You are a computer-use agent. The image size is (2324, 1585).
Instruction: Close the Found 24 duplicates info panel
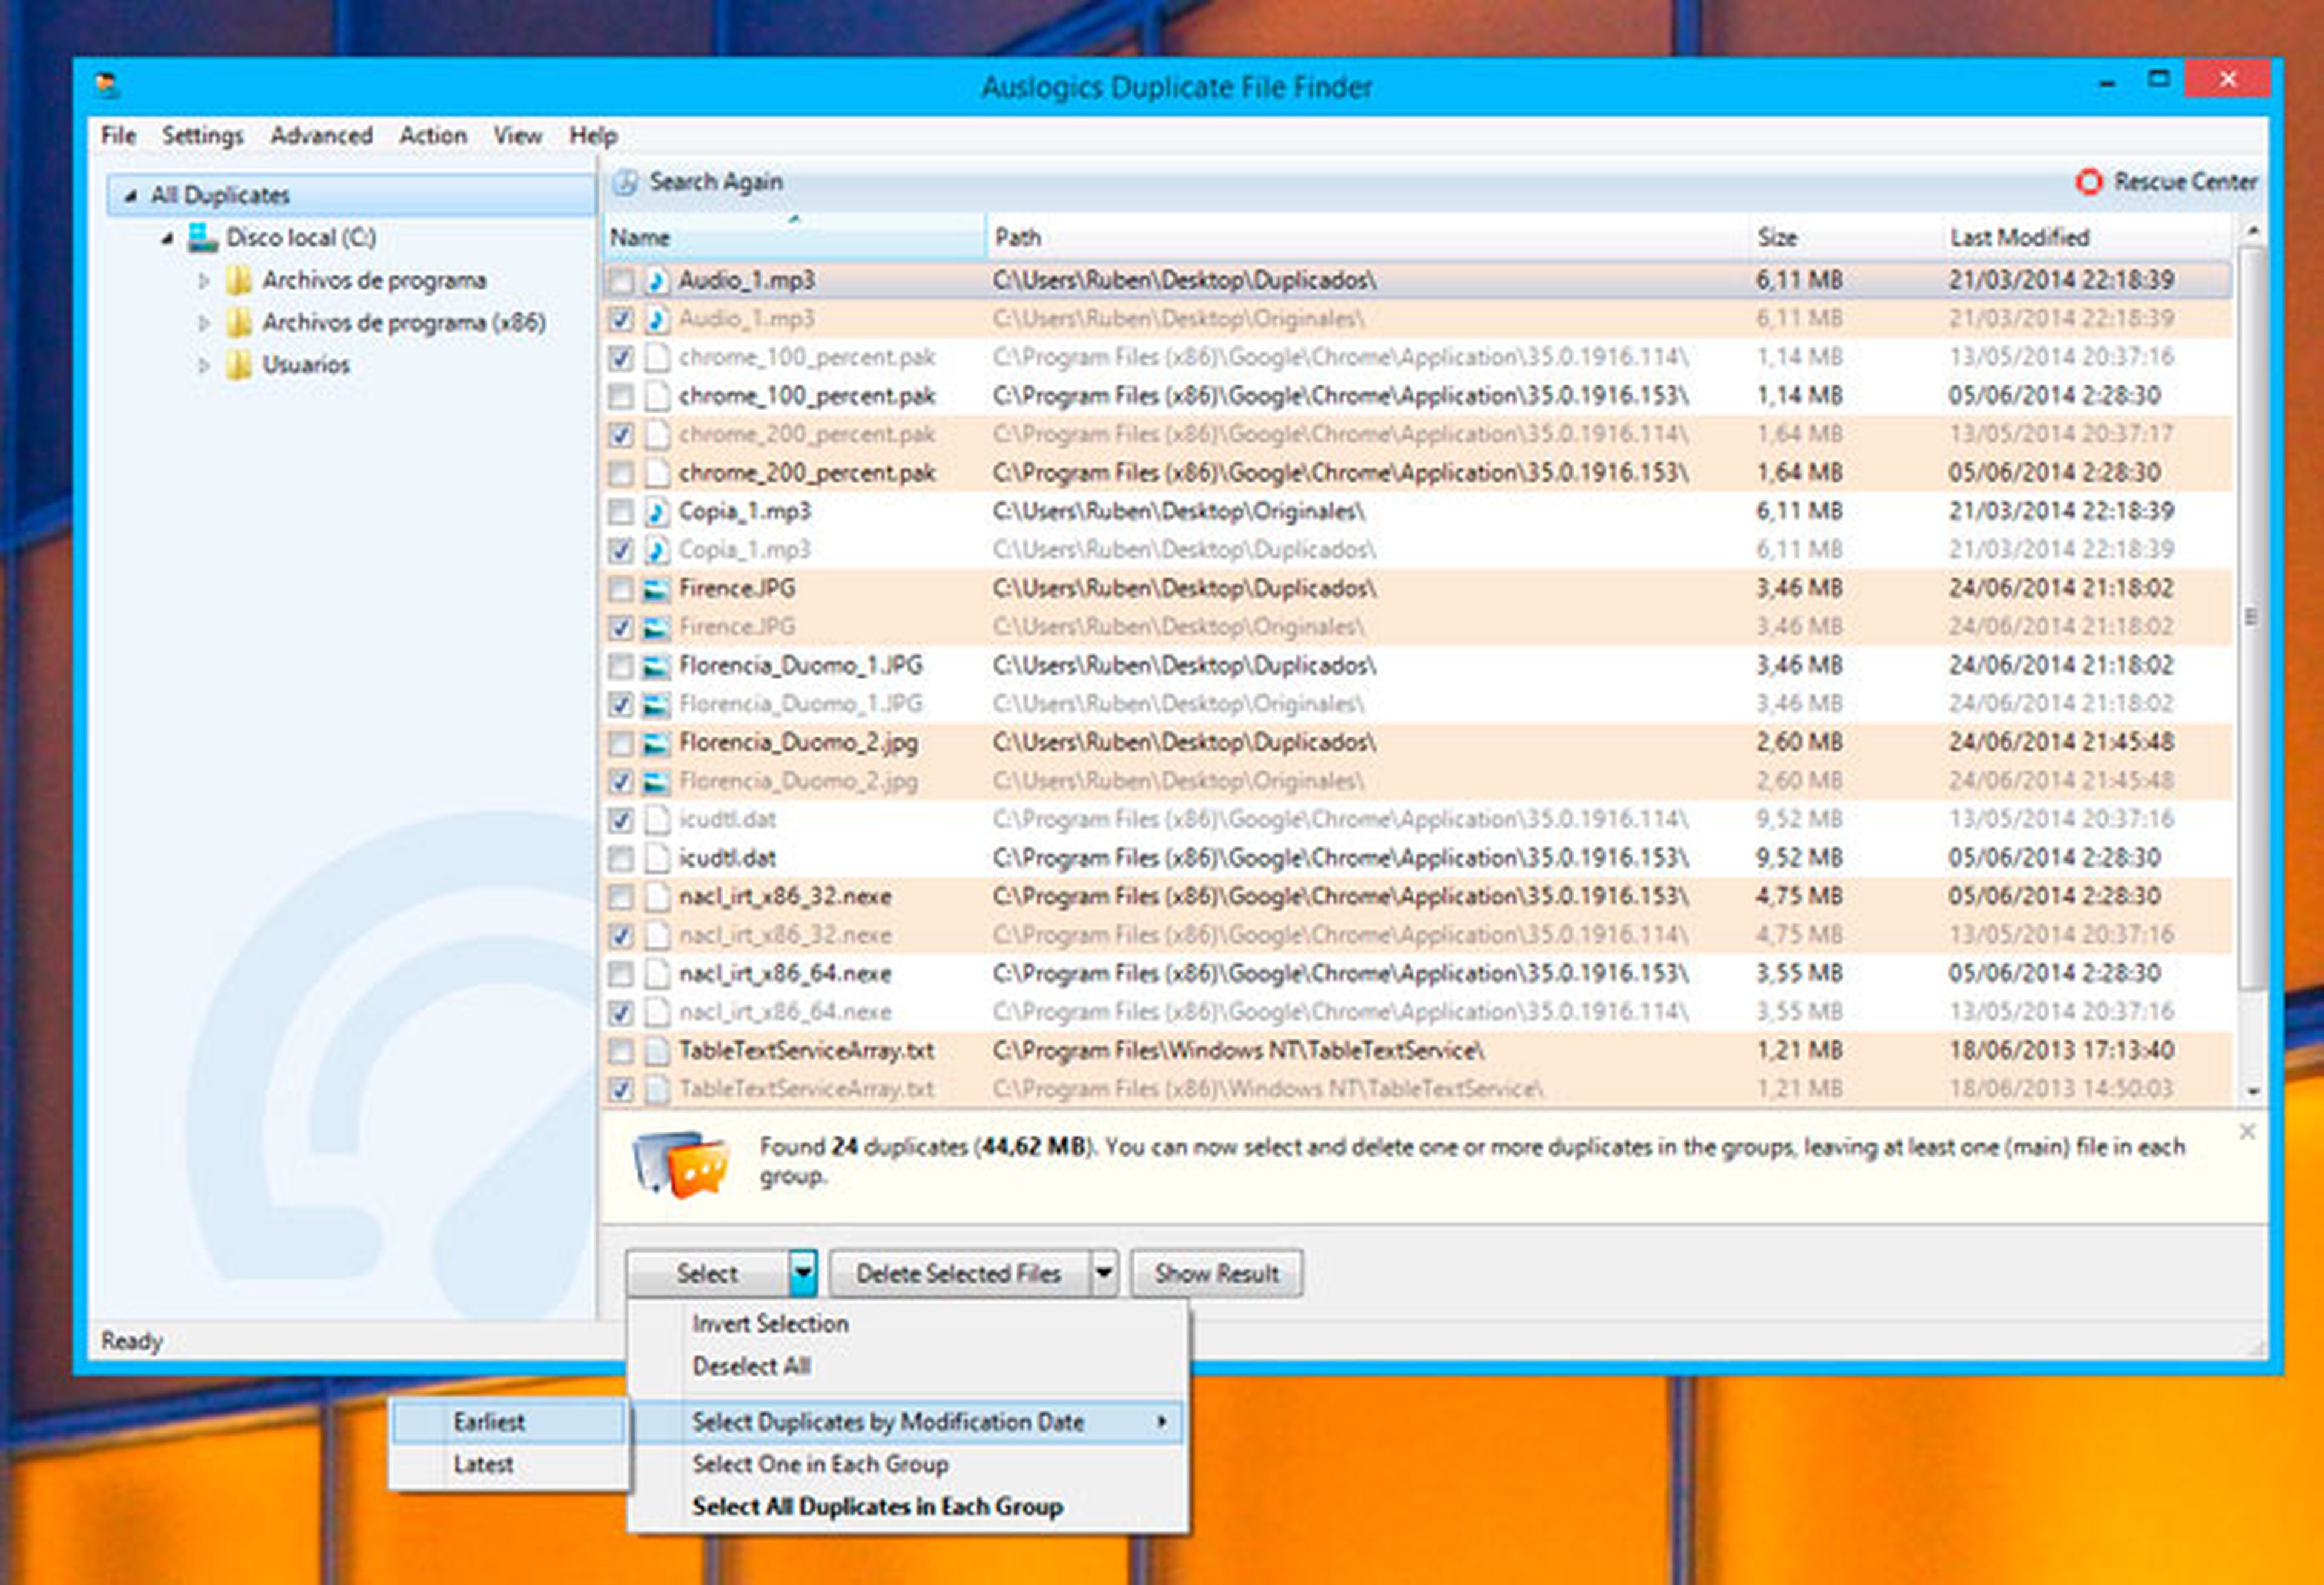2247,1131
